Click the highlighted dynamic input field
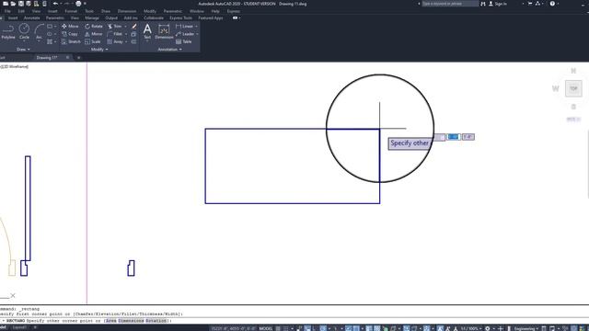 (x=454, y=137)
